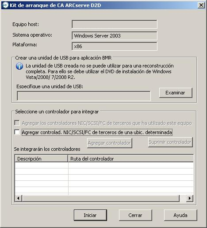
Task: Click the 'Especifique una unidad de USB:' label
Action: coord(50,86)
